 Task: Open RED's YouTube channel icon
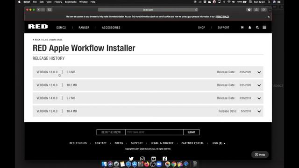click(154, 159)
